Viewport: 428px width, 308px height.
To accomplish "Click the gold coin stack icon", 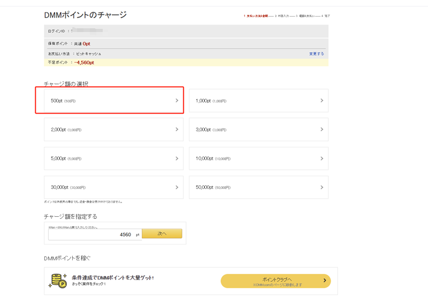I will 58,281.
